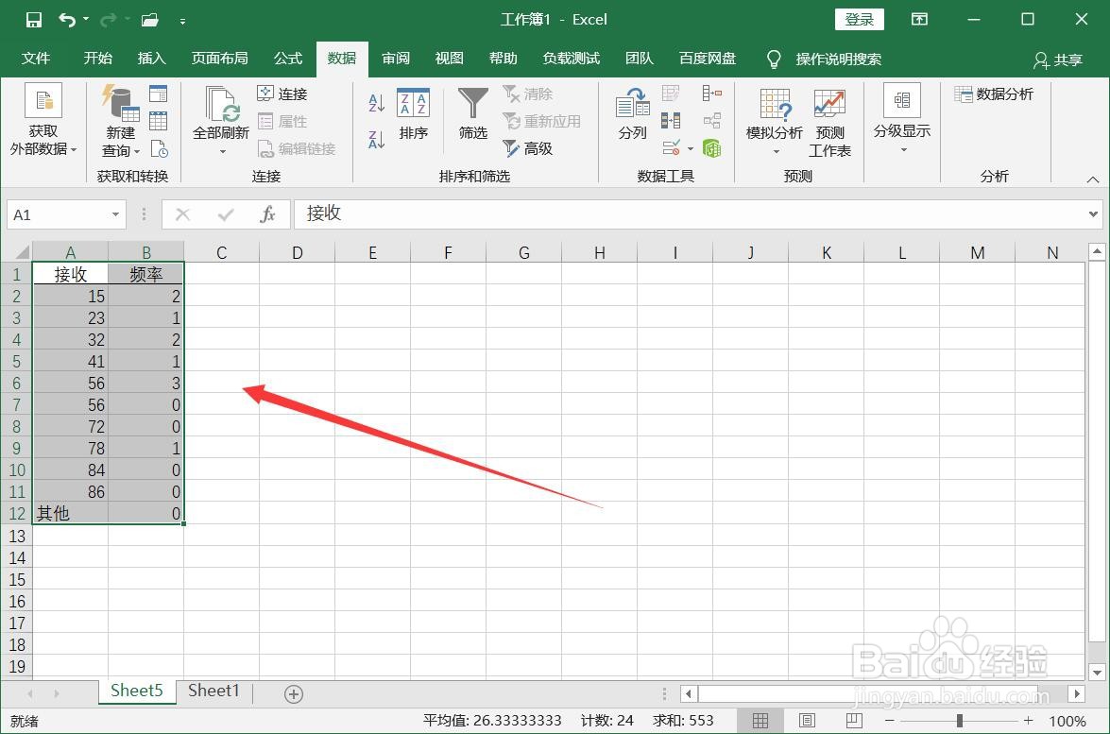This screenshot has width=1110, height=734.
Task: Switch to the 公式 ribbon tab
Action: (x=287, y=58)
